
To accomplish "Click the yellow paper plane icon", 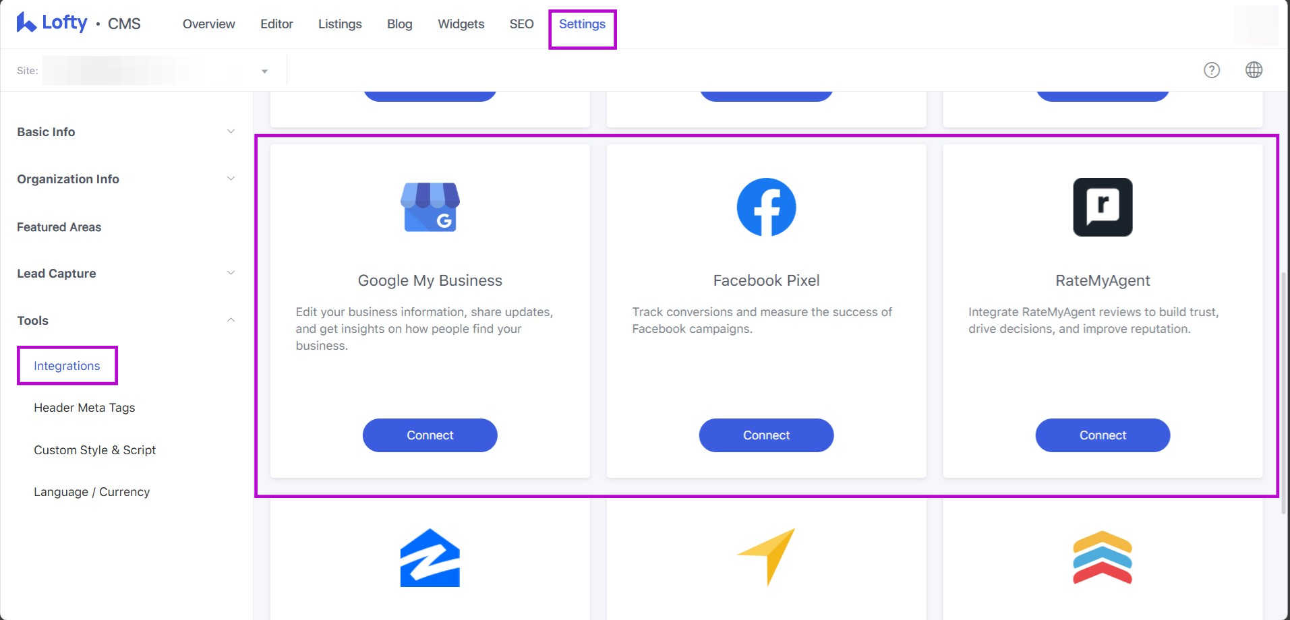I will pos(766,556).
